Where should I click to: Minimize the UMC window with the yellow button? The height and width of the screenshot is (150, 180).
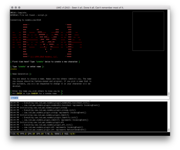[x=16, y=8]
